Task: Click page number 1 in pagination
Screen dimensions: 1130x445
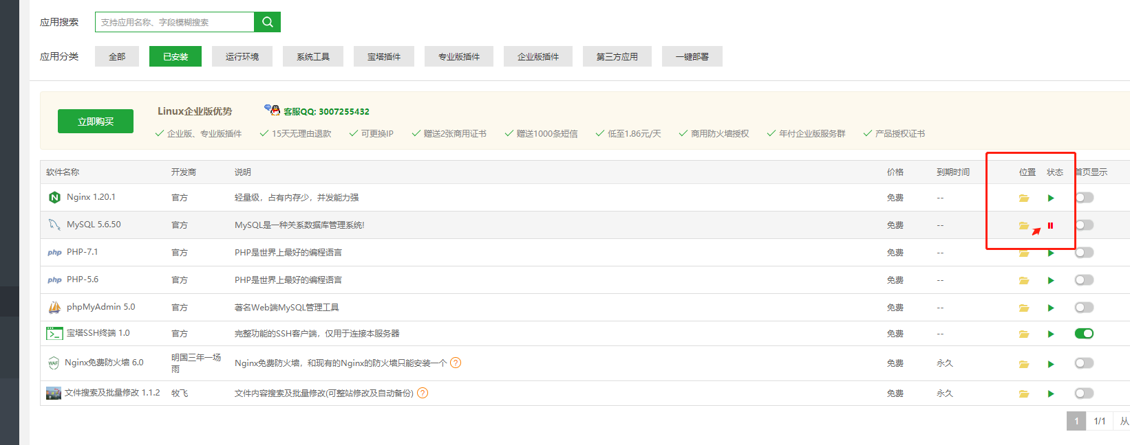Action: [1076, 421]
